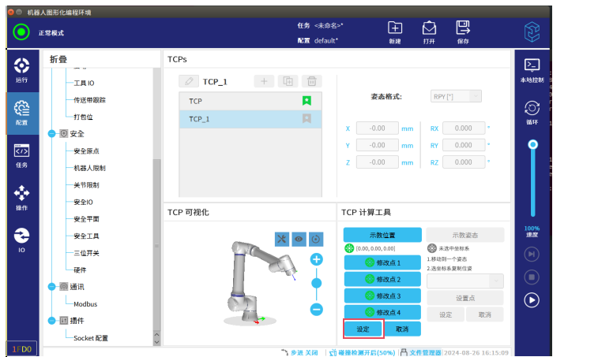Click the 修改点 1 button
This screenshot has height=357, width=598.
[382, 262]
